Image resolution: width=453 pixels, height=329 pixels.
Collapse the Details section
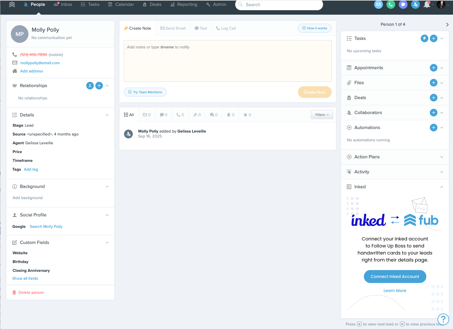107,115
